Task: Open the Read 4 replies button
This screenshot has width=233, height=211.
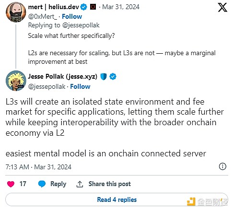Action: point(116,199)
